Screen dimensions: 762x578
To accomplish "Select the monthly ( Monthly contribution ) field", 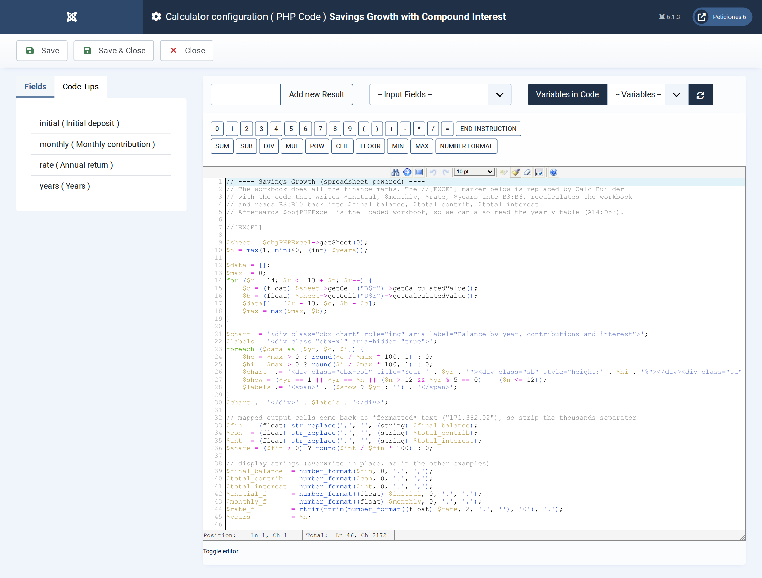I will point(101,144).
